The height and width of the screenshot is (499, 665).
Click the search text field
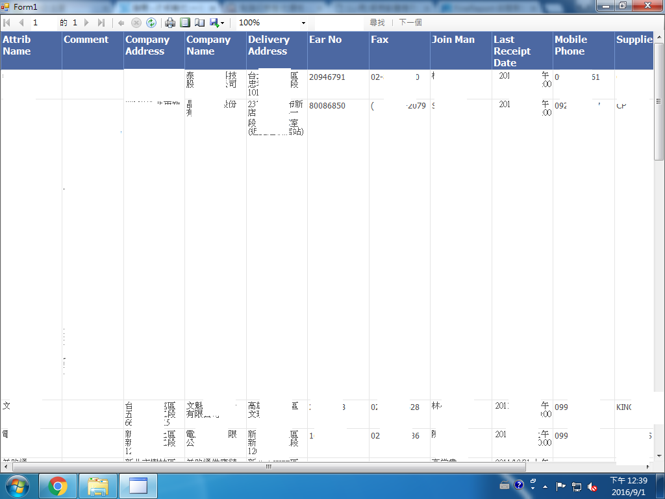coord(340,23)
